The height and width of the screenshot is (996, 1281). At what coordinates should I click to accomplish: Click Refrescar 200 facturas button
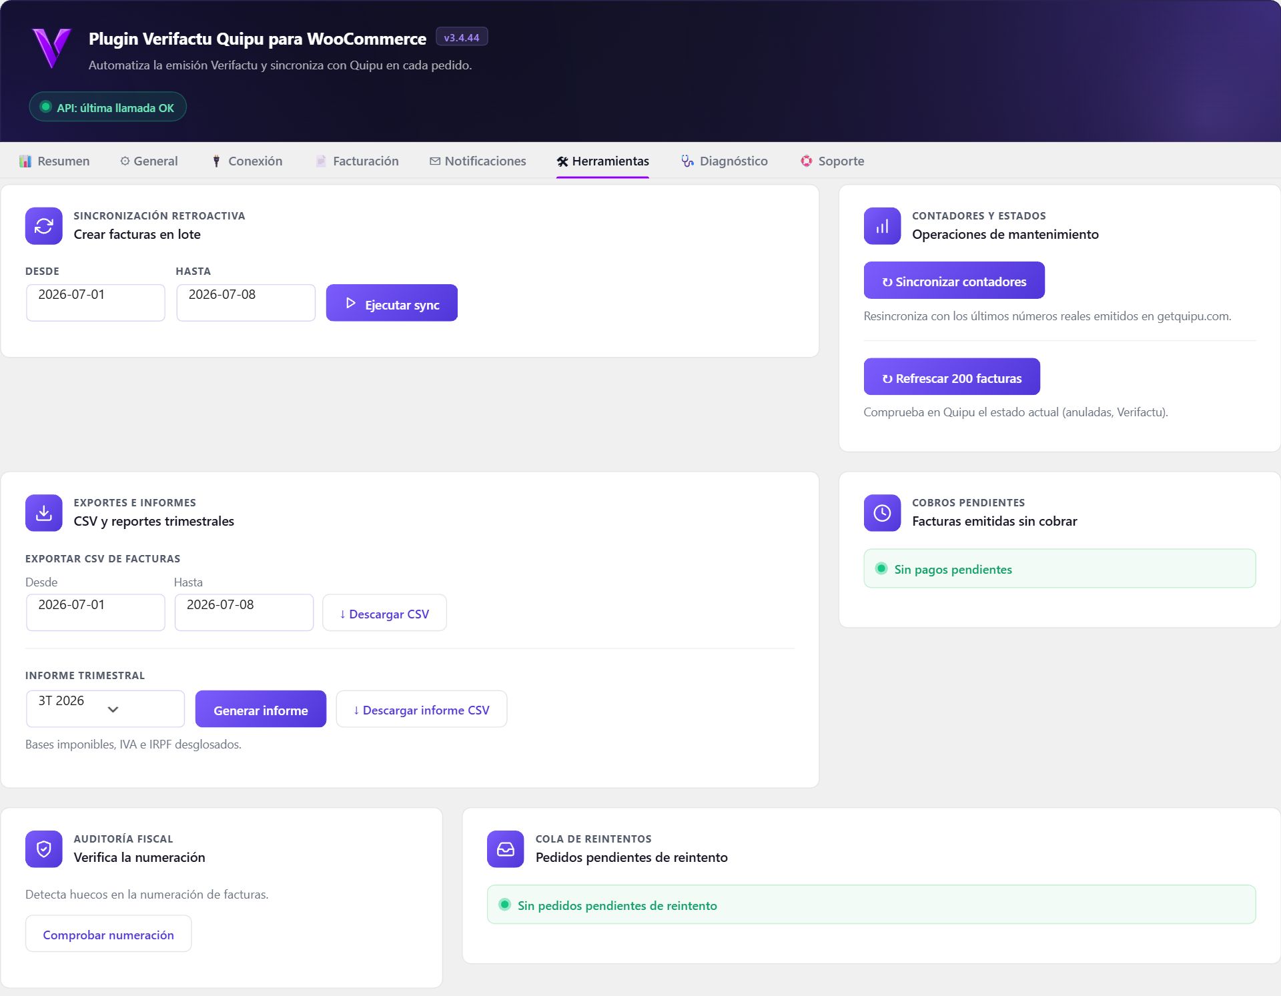point(951,376)
